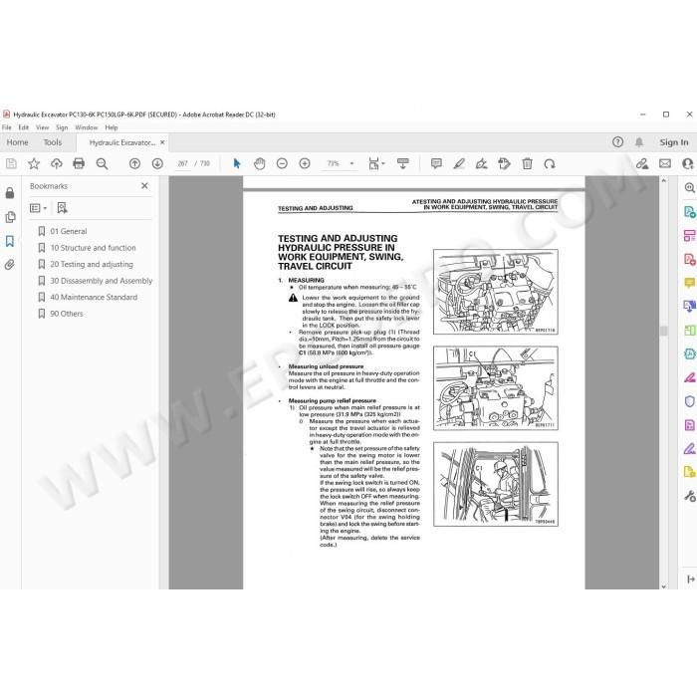Open 30 Dissasembly and Assembly bookmark
The image size is (697, 697).
click(102, 281)
